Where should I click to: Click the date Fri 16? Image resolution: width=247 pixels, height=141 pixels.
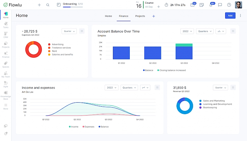[x=139, y=5]
